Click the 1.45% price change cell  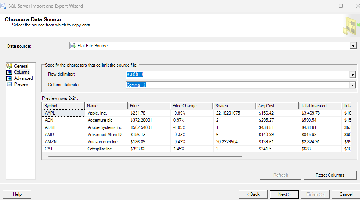coord(192,149)
